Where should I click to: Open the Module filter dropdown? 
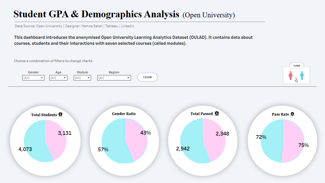pos(82,78)
